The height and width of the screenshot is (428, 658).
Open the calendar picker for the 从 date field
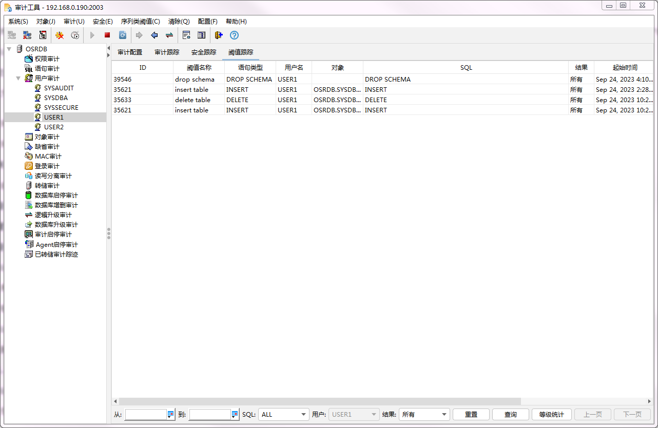pyautogui.click(x=171, y=415)
